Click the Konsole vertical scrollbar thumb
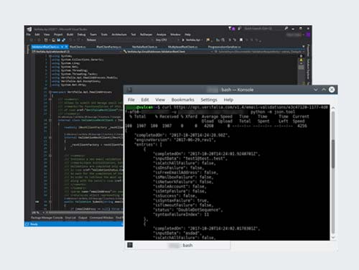Image resolution: width=359 pixels, height=270 pixels. point(333,154)
